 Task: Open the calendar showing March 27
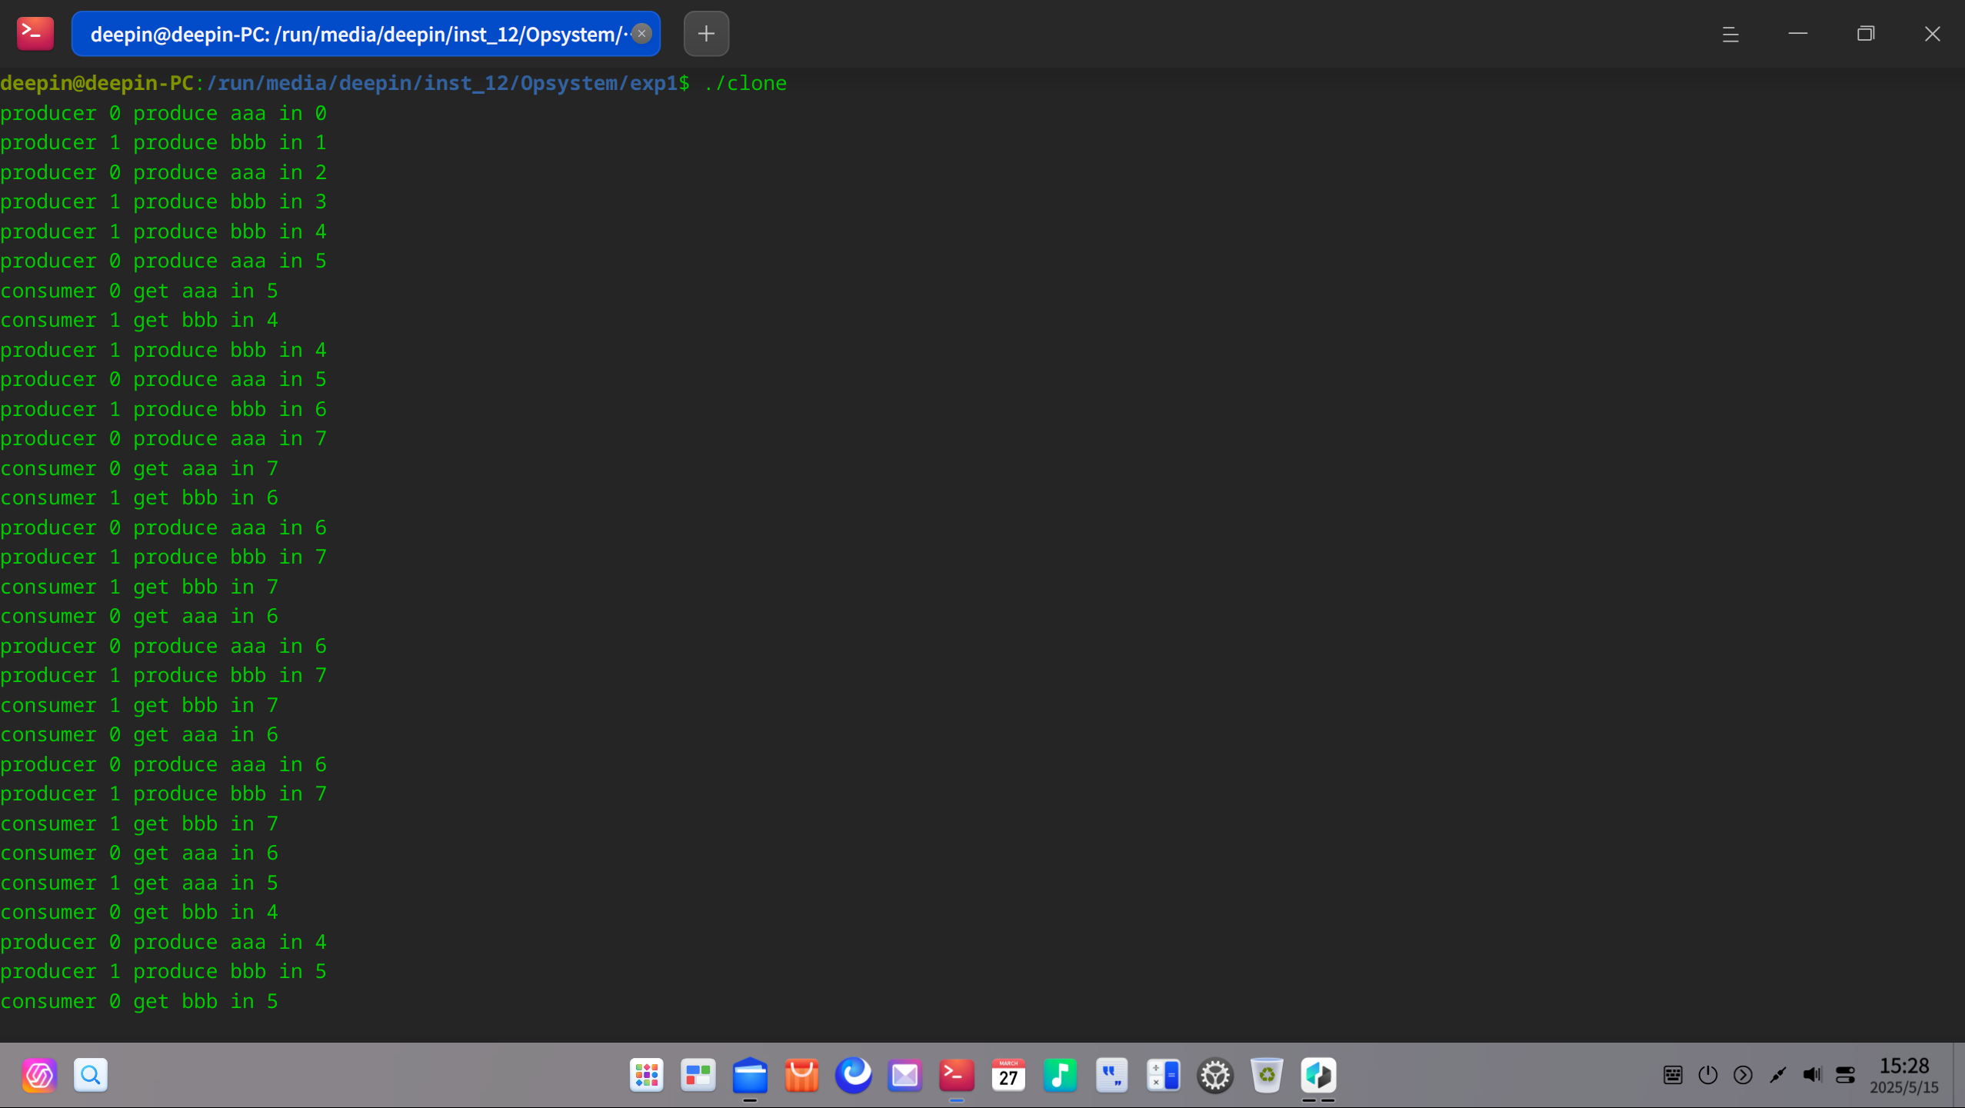tap(1008, 1075)
